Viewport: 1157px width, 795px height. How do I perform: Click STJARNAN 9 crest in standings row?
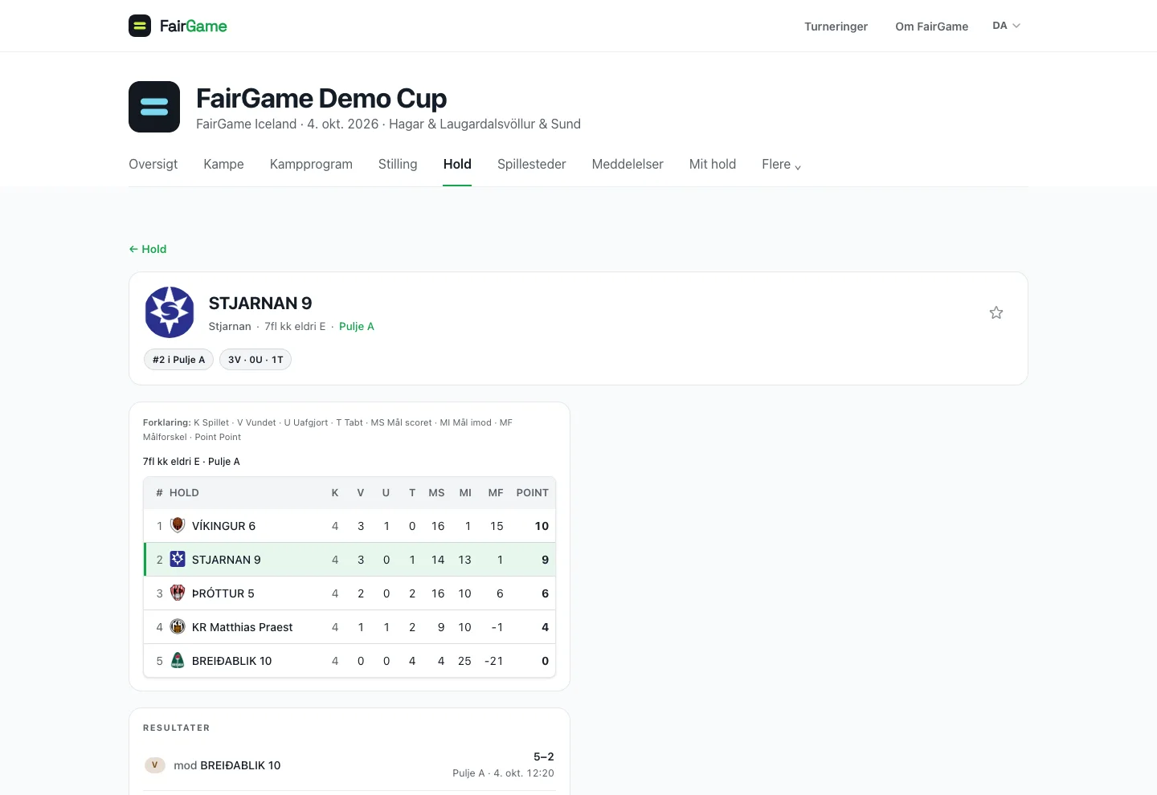pos(178,559)
